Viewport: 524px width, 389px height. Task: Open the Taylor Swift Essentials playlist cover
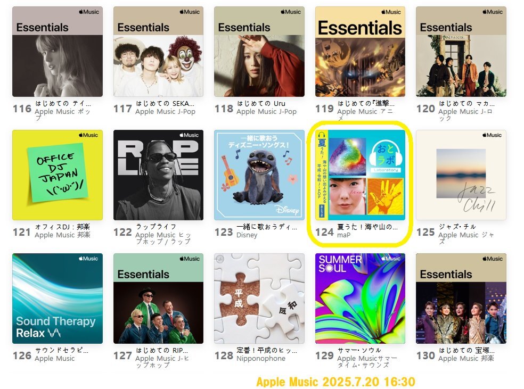58,52
